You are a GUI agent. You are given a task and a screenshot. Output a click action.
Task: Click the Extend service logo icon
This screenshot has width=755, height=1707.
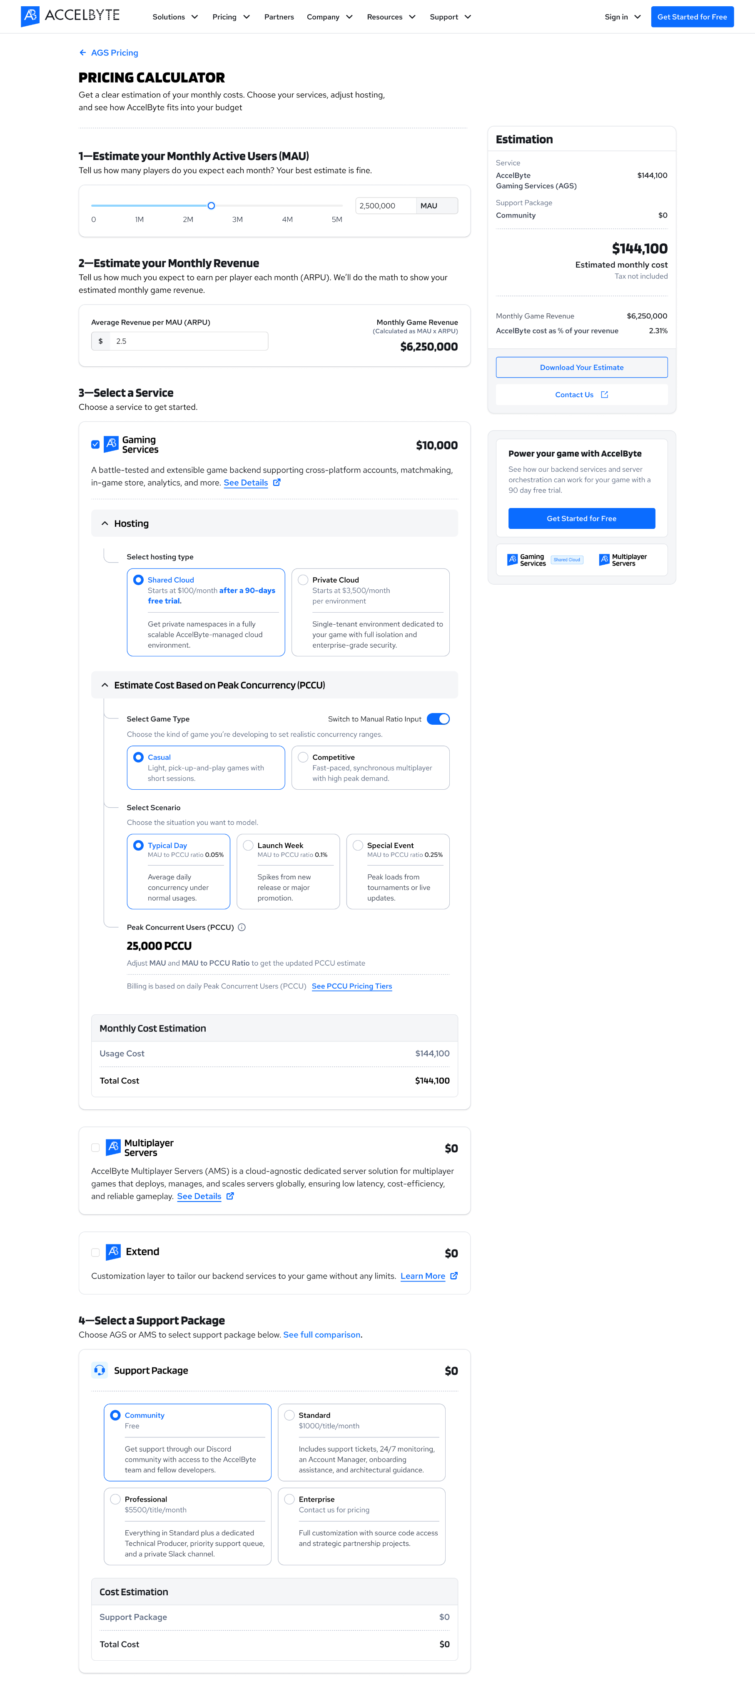[113, 1251]
